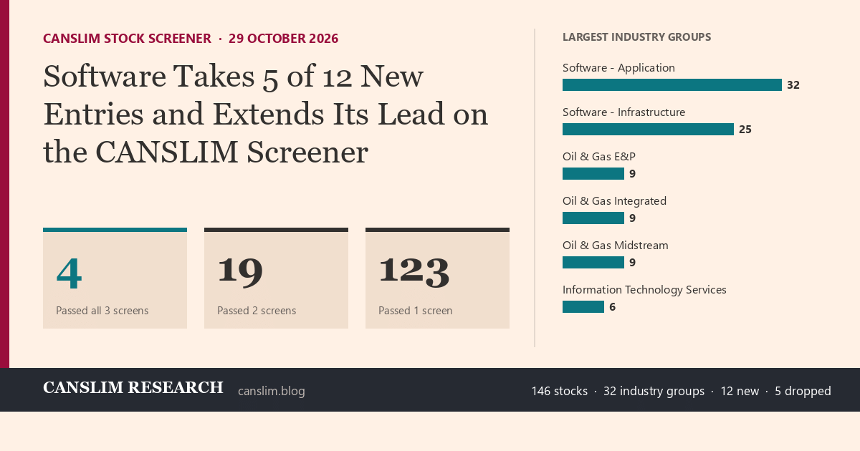
Task: Click the 'Oil & Gas Integrated' label
Action: pos(614,201)
